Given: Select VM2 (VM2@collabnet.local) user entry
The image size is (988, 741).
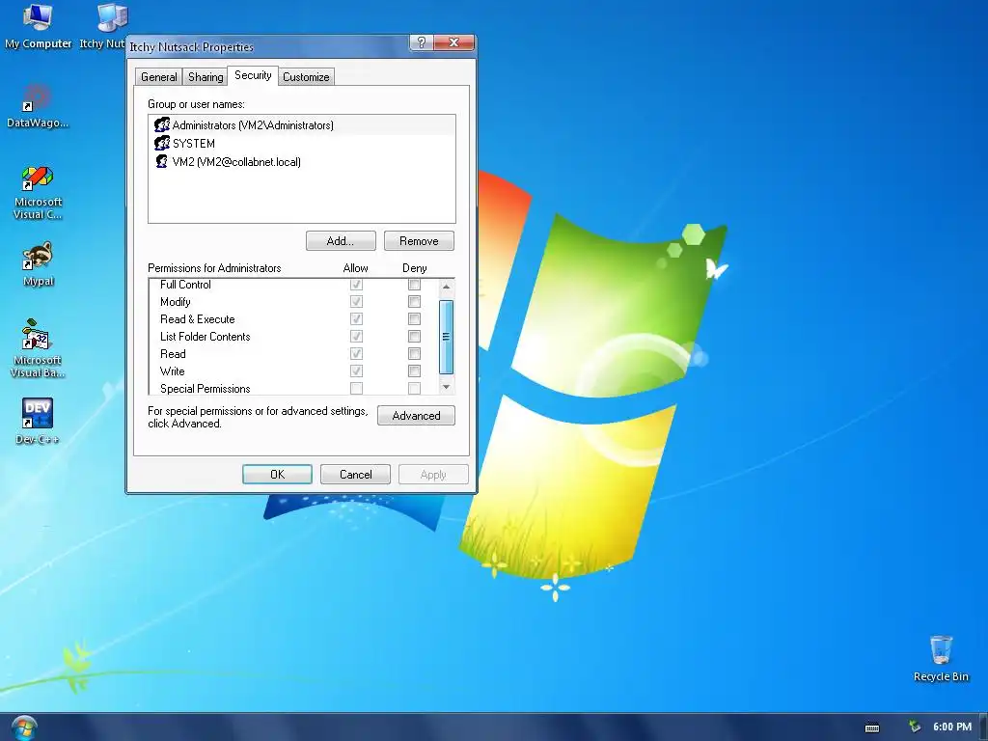Looking at the screenshot, I should [302, 161].
